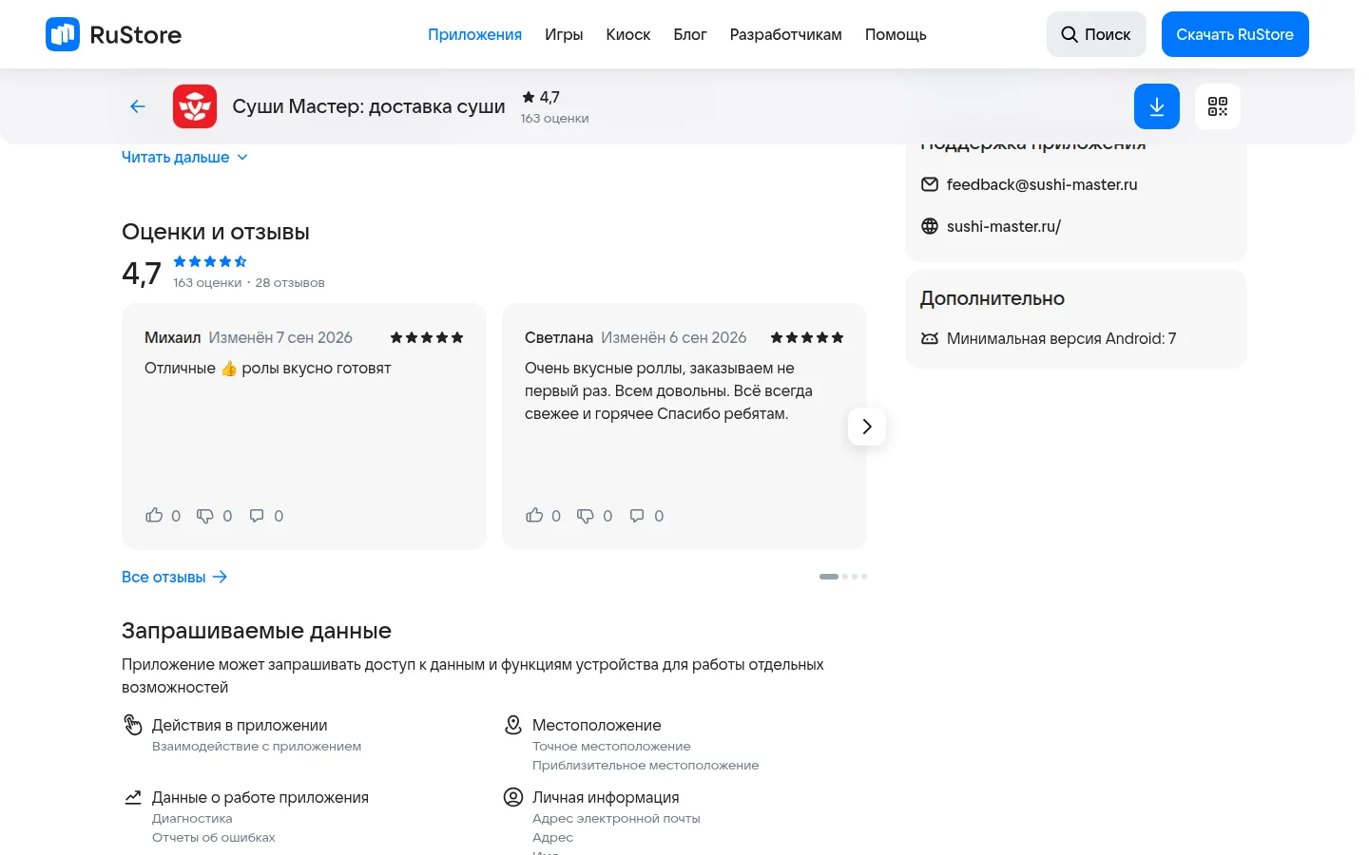1369x855 pixels.
Task: Open comments on Михаил's review
Action: coord(257,516)
